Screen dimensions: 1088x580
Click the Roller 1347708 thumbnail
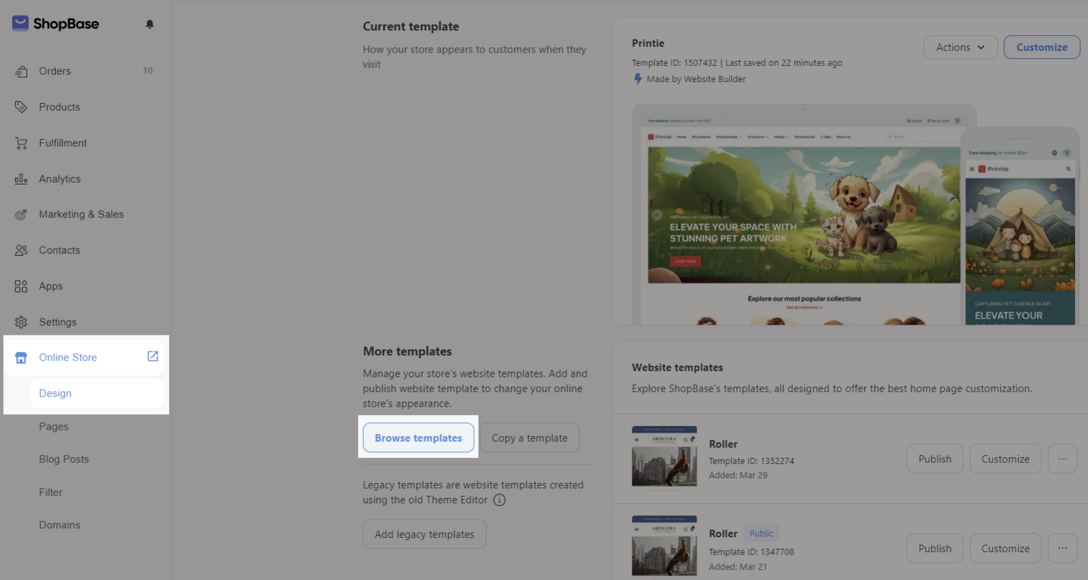coord(664,546)
